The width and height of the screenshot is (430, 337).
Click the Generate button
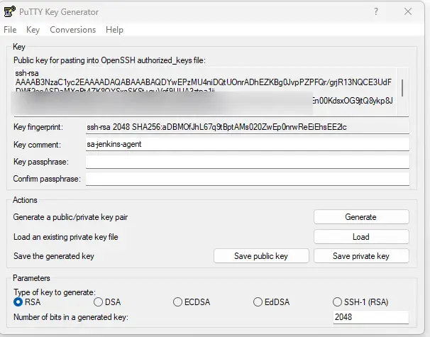tap(361, 217)
